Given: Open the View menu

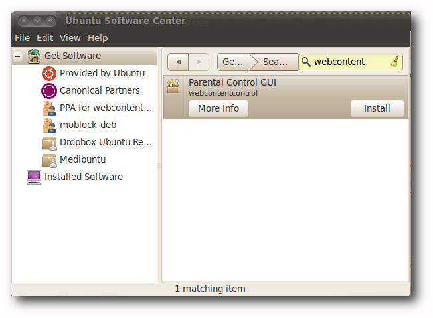Looking at the screenshot, I should click(x=70, y=38).
